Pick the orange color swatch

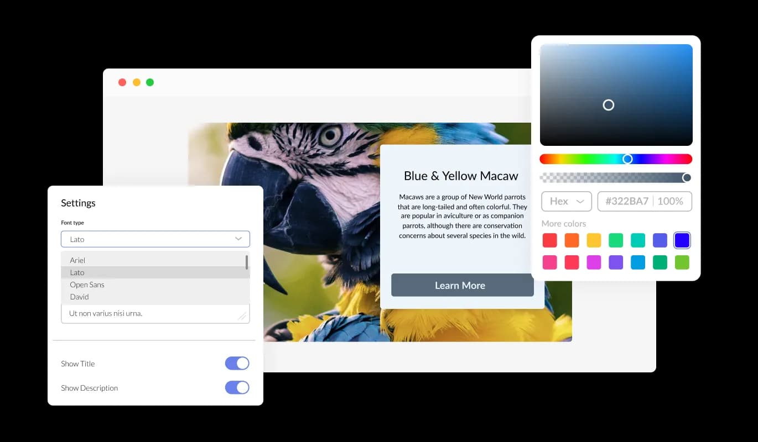[x=572, y=240]
